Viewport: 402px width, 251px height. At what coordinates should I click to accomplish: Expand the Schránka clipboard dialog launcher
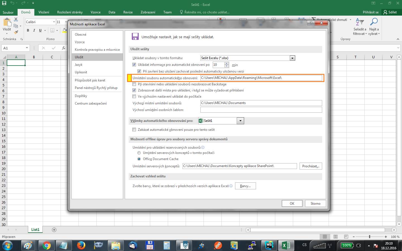click(x=21, y=39)
